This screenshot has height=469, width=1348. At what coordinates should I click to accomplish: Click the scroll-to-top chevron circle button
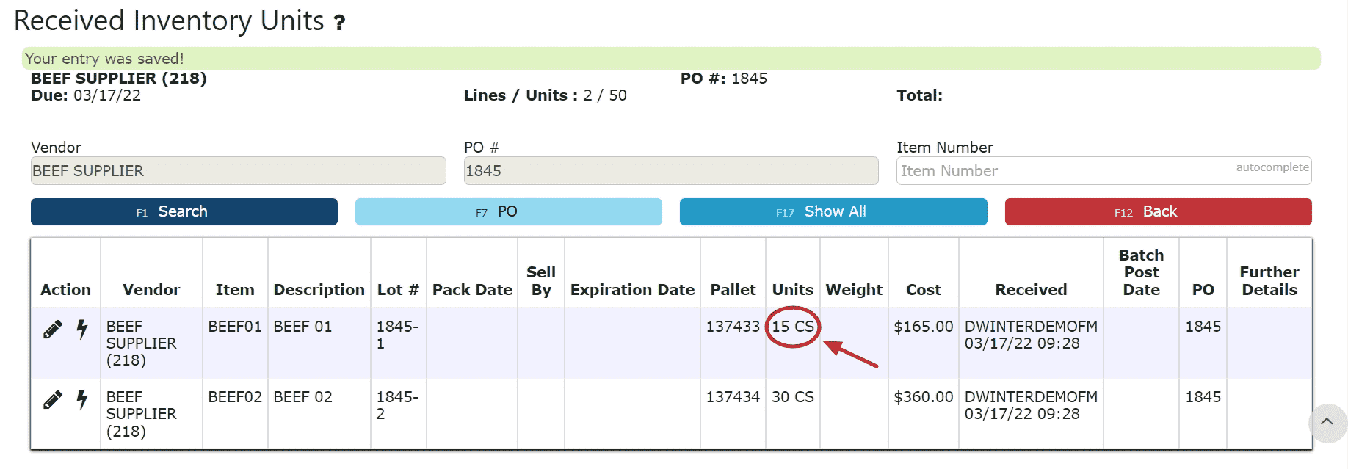click(1327, 422)
